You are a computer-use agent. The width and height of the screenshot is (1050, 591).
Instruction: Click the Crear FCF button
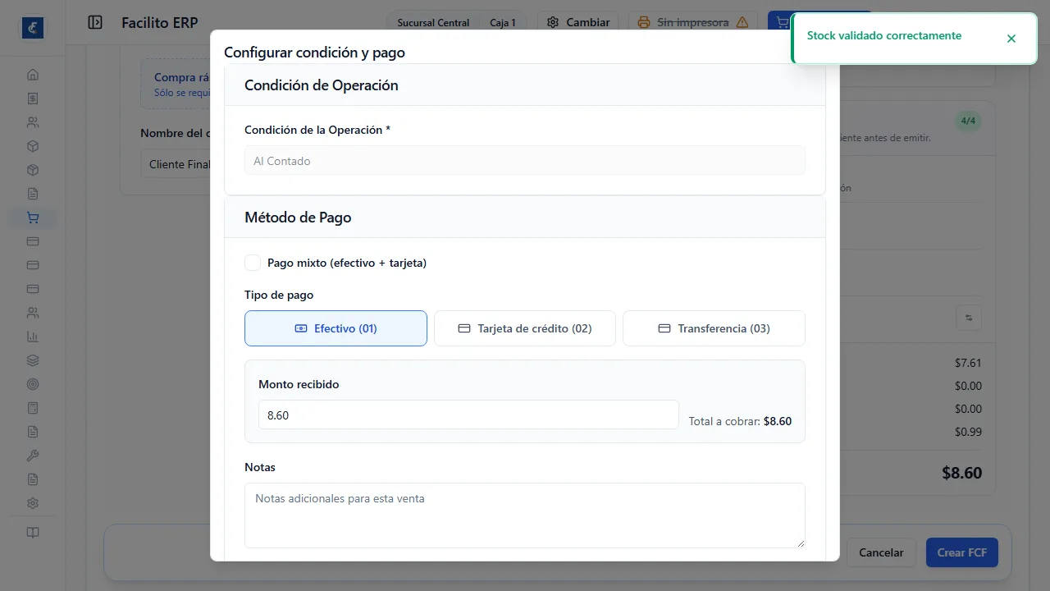[x=962, y=552]
